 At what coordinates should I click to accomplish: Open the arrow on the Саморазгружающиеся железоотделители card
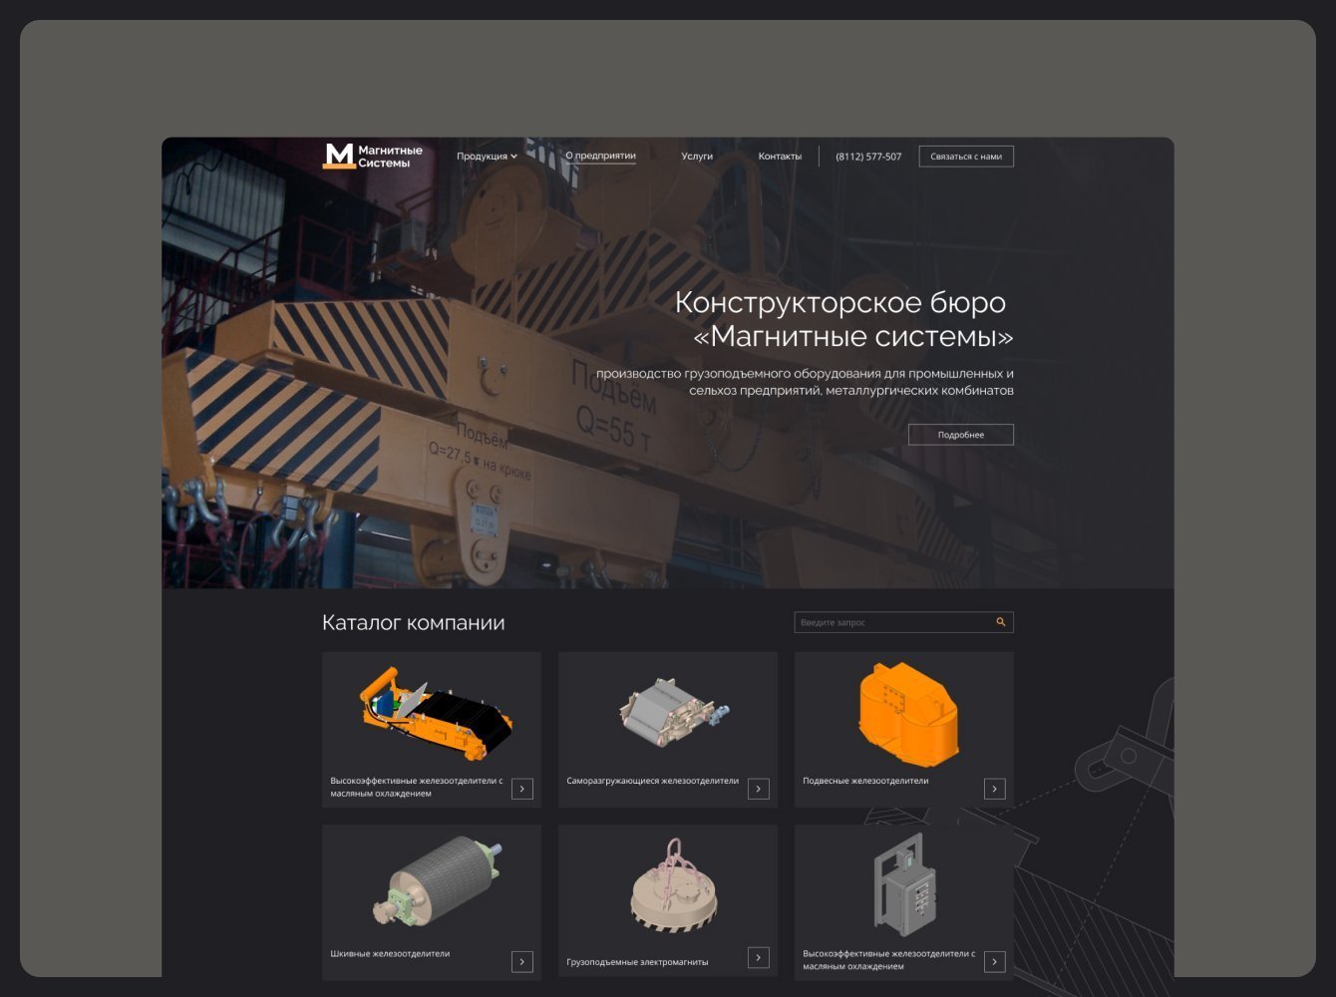759,789
